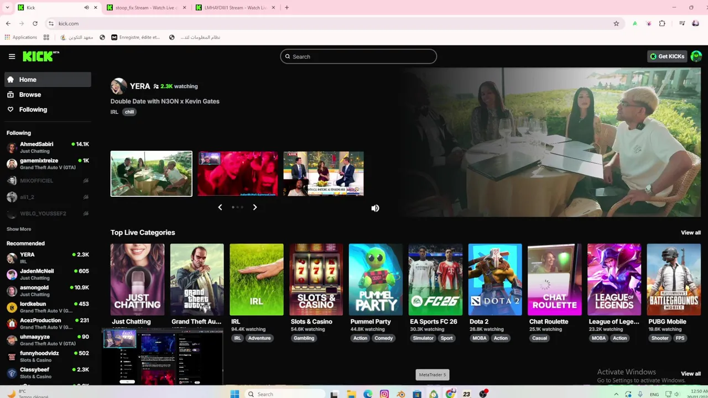The height and width of the screenshot is (398, 708).
Task: Go to Home in the sidebar
Action: [x=48, y=80]
